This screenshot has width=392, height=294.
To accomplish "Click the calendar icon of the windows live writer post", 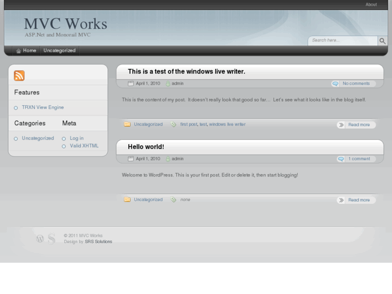I will [130, 84].
